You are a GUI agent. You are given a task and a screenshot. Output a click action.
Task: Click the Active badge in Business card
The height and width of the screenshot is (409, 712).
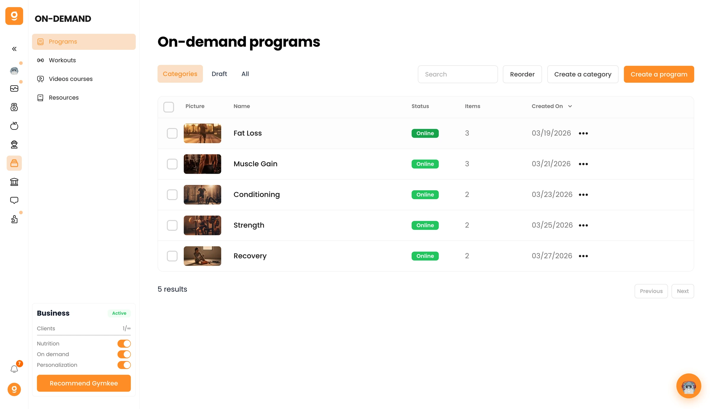119,313
